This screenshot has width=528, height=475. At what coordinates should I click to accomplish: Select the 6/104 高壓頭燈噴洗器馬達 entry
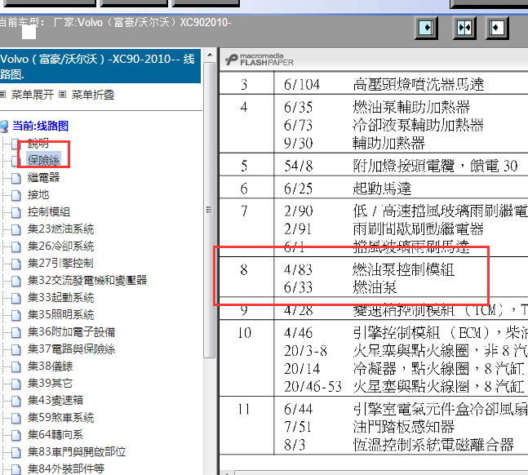pyautogui.click(x=384, y=84)
